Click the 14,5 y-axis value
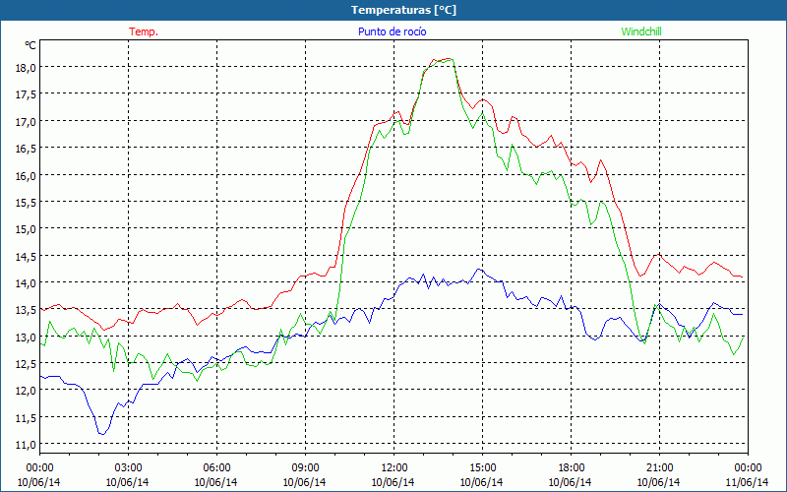Viewport: 787px width, 492px height. [x=26, y=257]
